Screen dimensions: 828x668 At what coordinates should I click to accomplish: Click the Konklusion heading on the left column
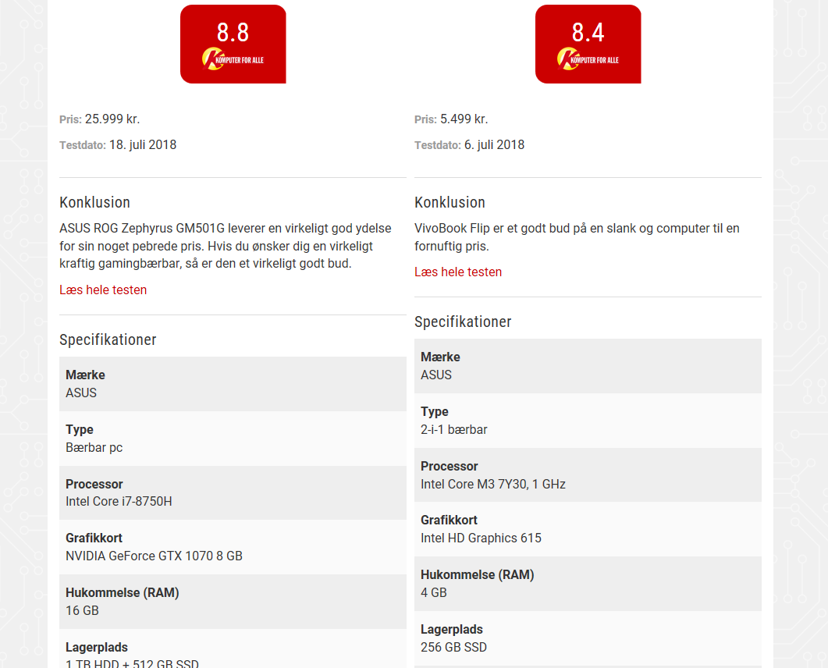[x=94, y=202]
